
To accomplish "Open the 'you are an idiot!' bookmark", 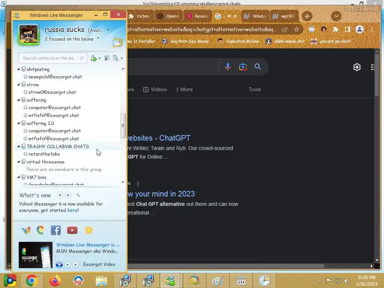I will tap(330, 41).
